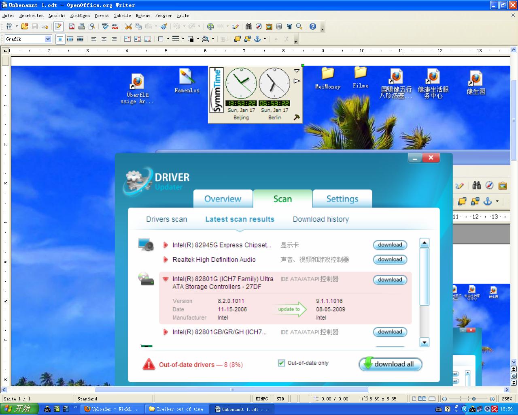
Task: Open Standard toolbar options arrow
Action: [323, 29]
